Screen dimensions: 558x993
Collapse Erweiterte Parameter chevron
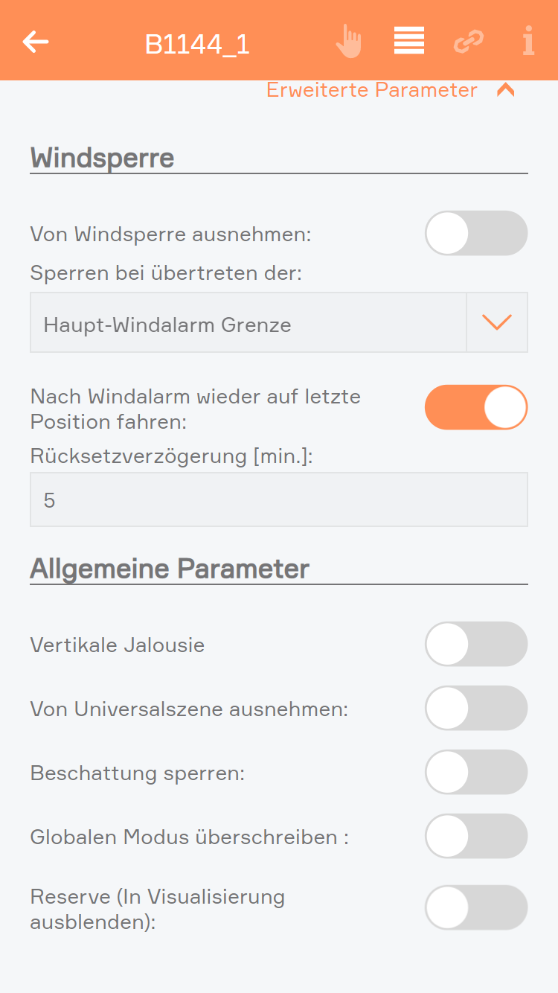[x=506, y=91]
